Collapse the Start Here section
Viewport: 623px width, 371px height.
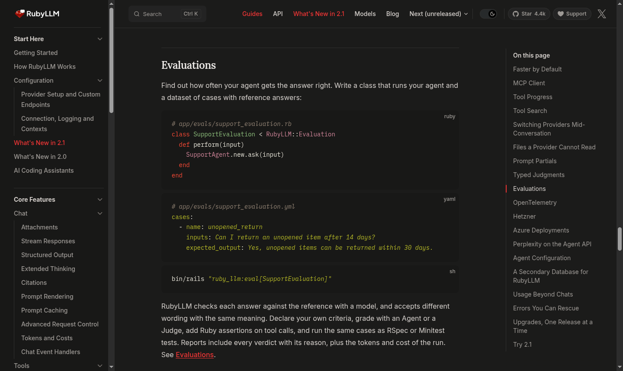[100, 39]
